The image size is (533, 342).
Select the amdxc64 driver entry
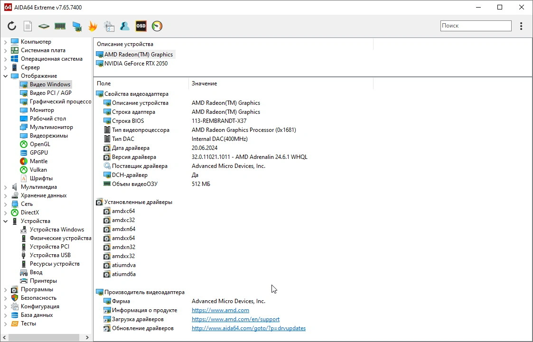click(123, 211)
